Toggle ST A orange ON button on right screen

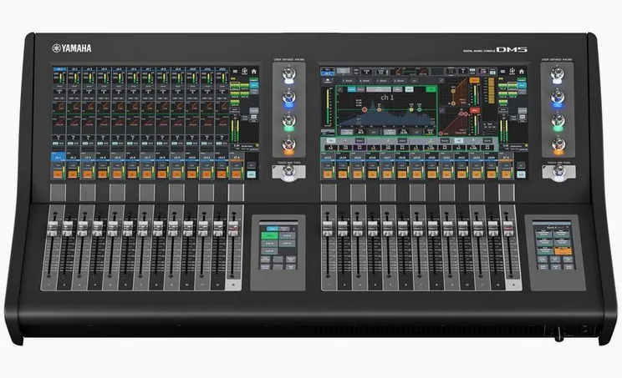506,174
